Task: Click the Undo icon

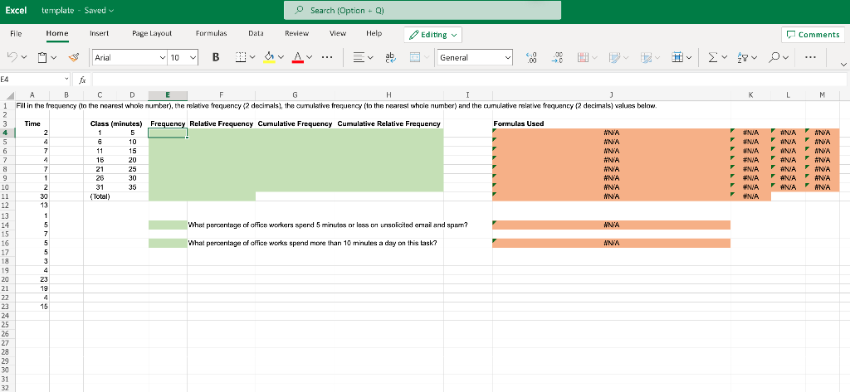Action: tap(12, 57)
